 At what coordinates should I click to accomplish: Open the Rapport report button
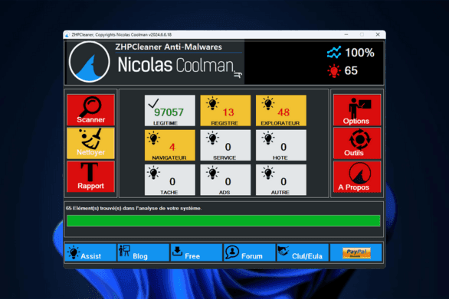(x=90, y=177)
